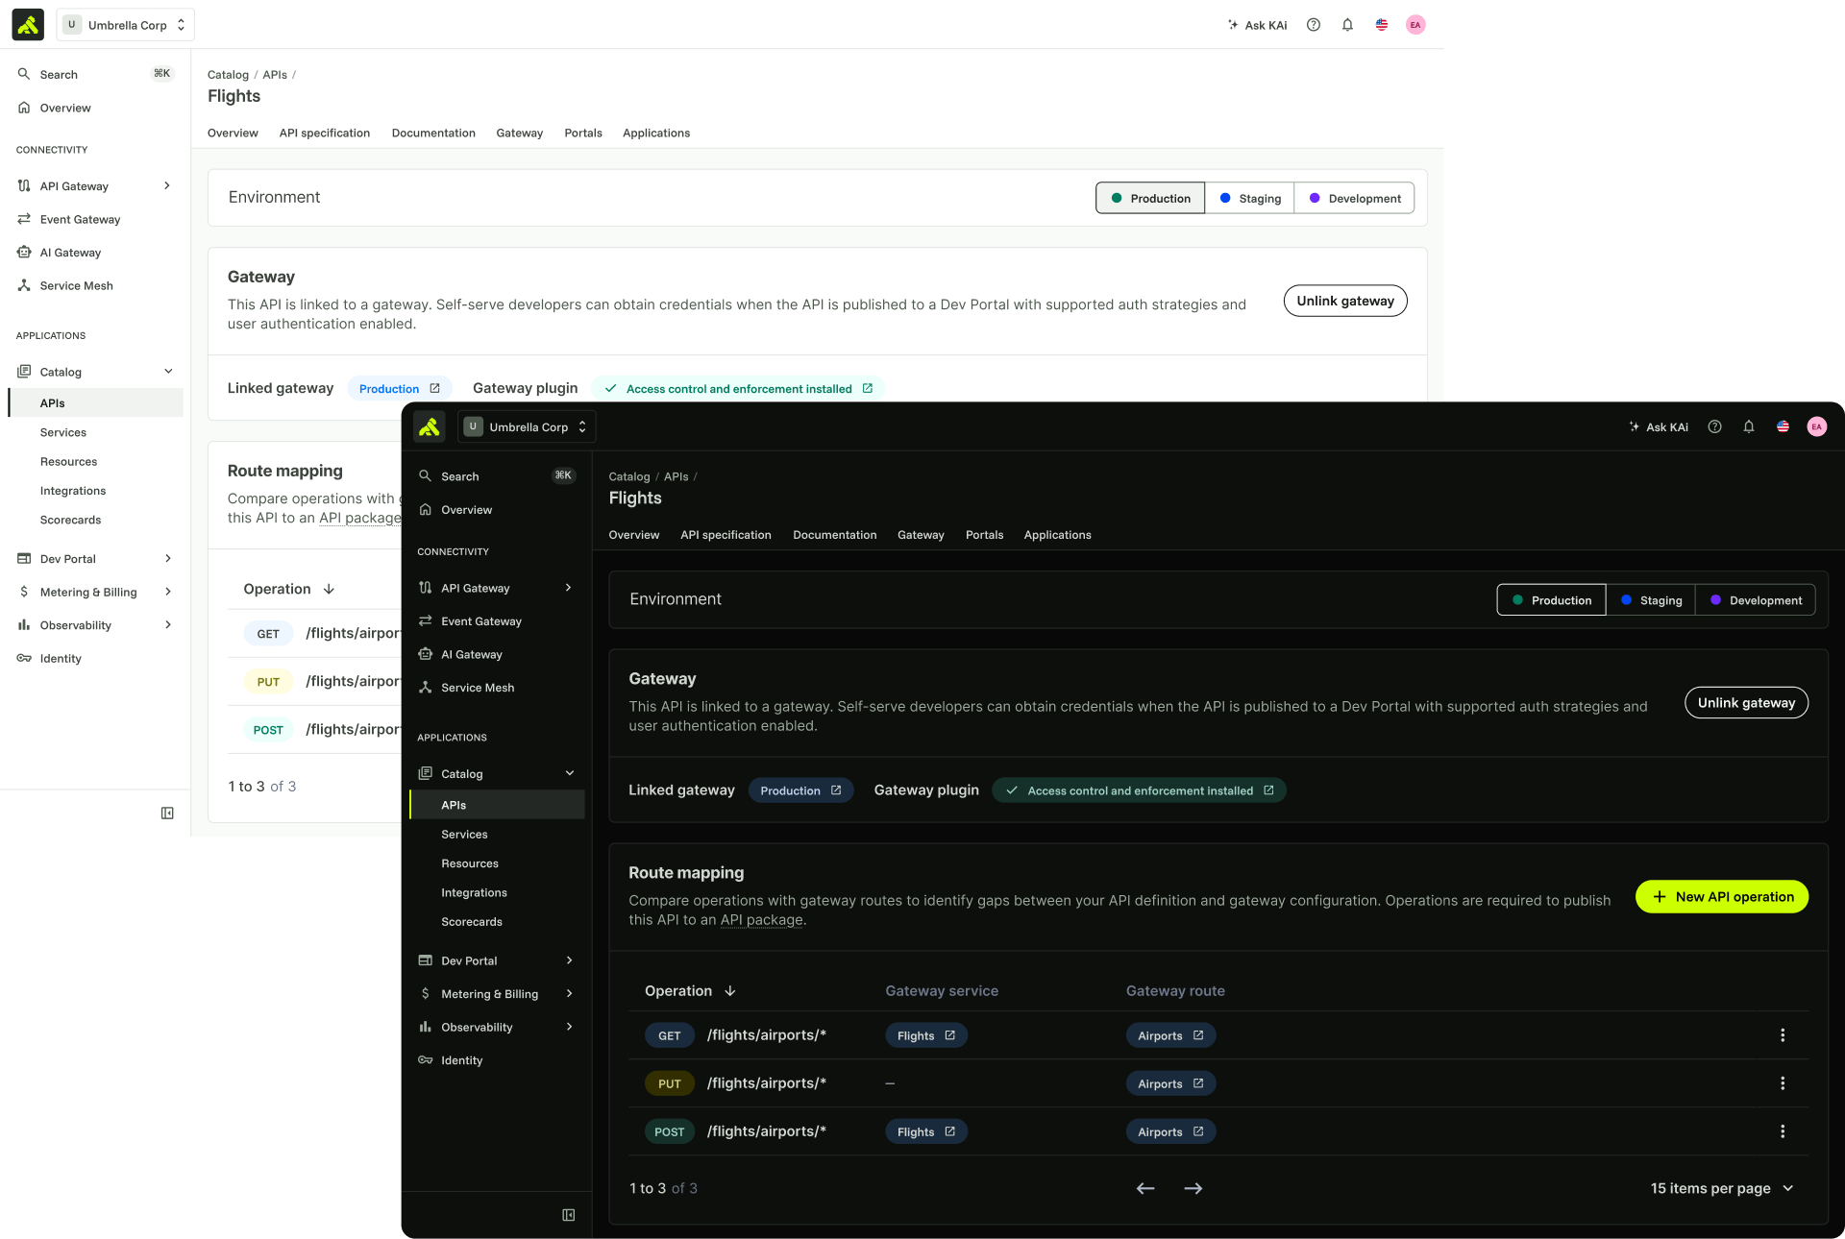Open API package link in dark Route mapping
The image size is (1845, 1239).
click(761, 920)
